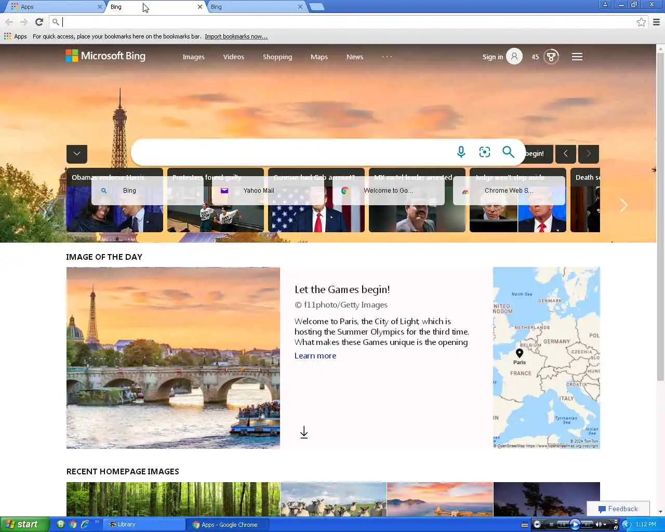The width and height of the screenshot is (665, 532).
Task: Click the magnifier search icon in Bing
Action: click(x=508, y=152)
